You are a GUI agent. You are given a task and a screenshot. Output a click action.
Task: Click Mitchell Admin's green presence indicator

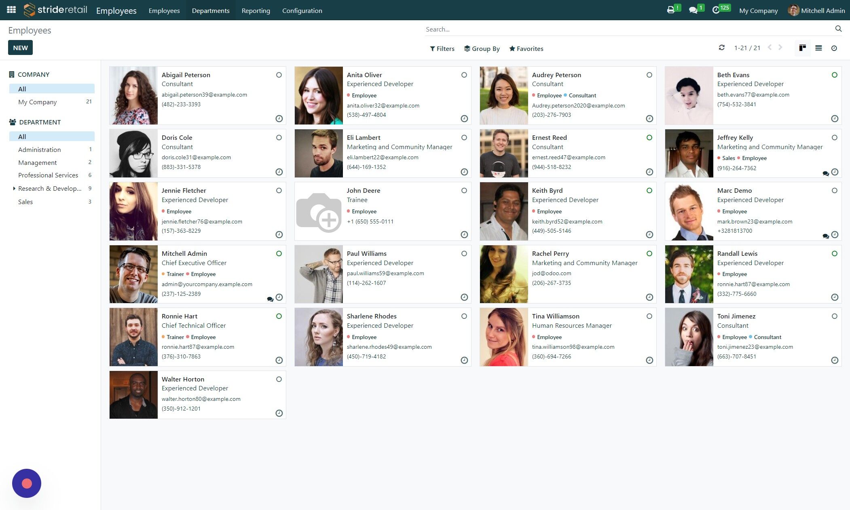point(279,254)
